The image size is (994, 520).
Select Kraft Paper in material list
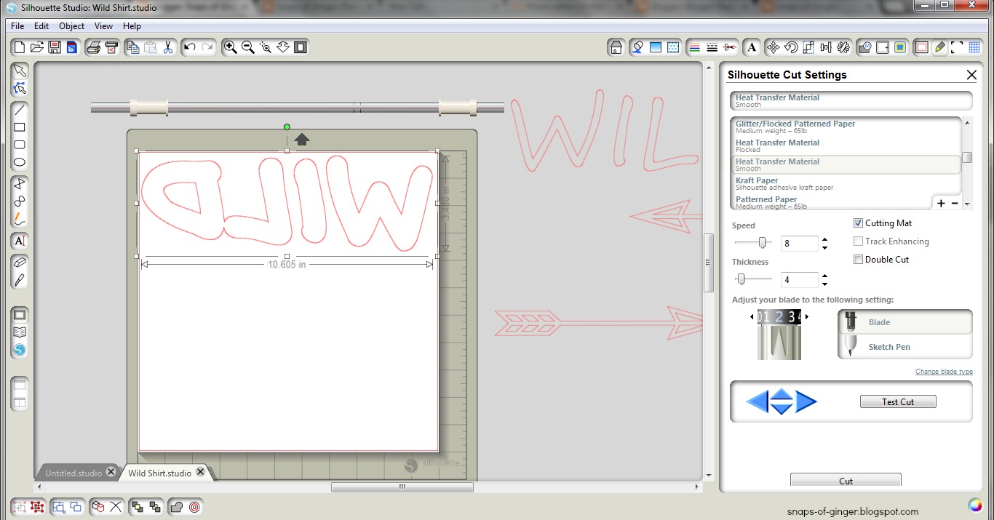tap(846, 183)
